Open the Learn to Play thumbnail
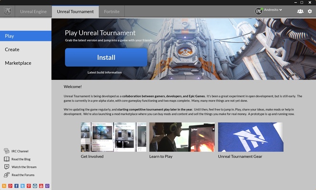 182,137
